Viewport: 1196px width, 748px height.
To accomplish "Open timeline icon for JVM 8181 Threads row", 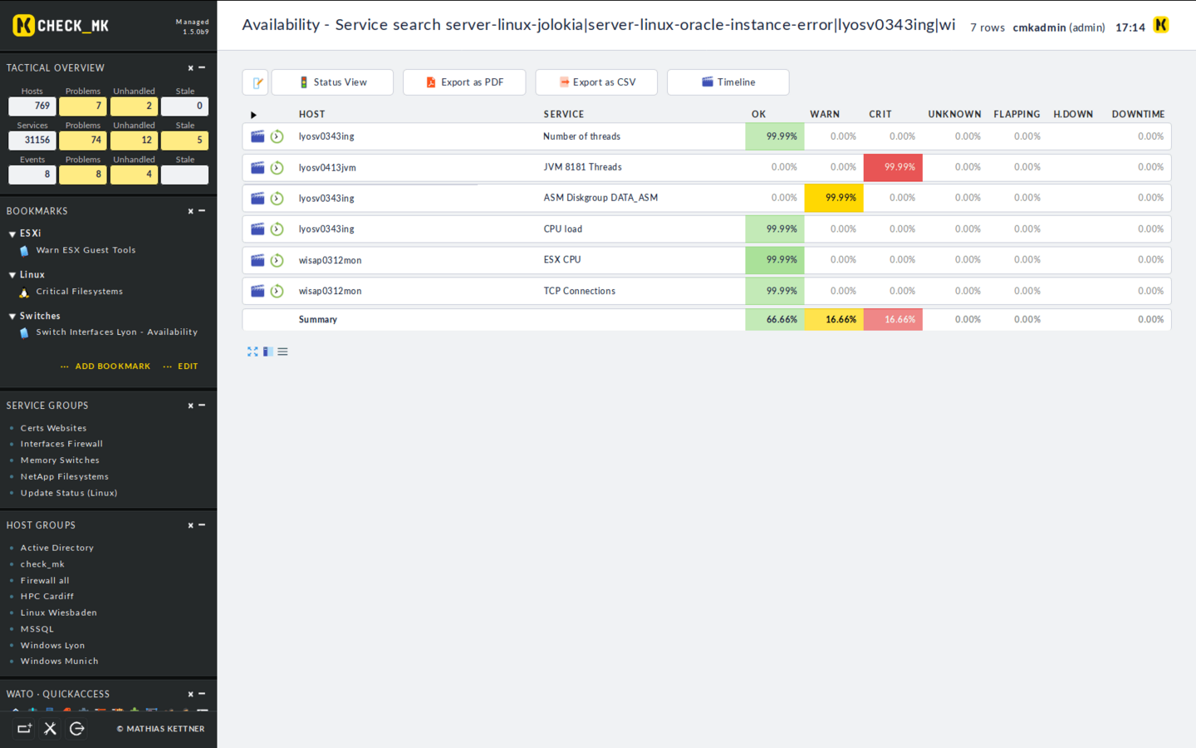I will (257, 168).
